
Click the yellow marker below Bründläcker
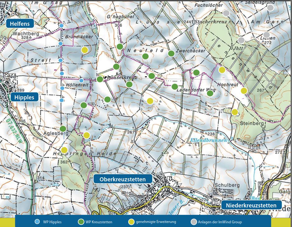pyautogui.click(x=84, y=50)
